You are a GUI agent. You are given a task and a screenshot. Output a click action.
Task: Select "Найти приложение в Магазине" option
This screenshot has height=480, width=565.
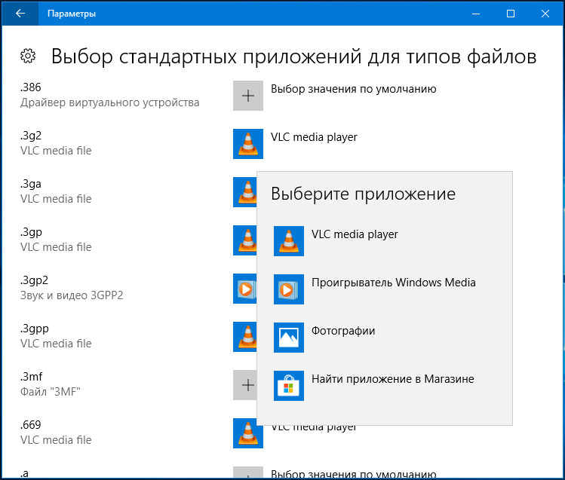393,379
